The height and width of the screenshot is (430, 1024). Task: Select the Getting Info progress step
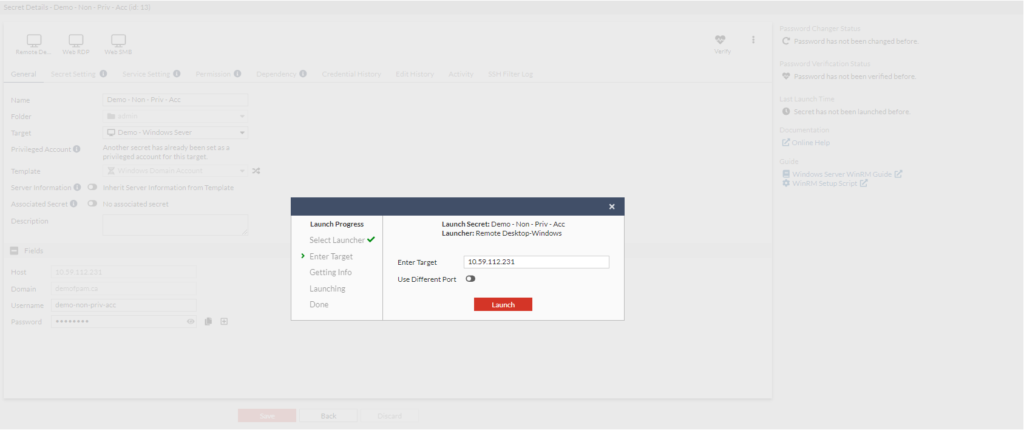tap(330, 272)
